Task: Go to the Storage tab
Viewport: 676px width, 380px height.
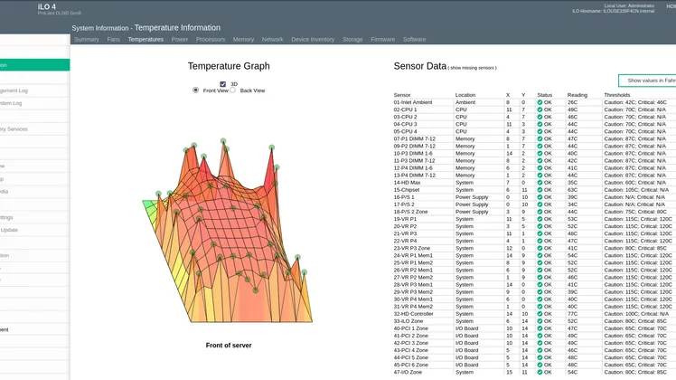Action: [x=352, y=39]
